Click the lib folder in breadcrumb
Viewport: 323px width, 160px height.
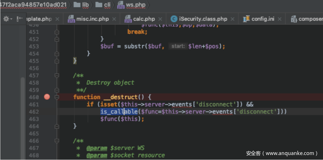click(x=81, y=5)
